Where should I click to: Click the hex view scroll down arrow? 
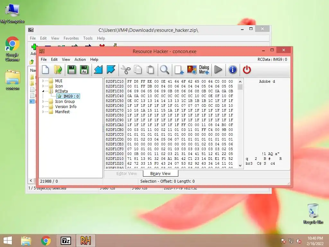tap(240, 166)
